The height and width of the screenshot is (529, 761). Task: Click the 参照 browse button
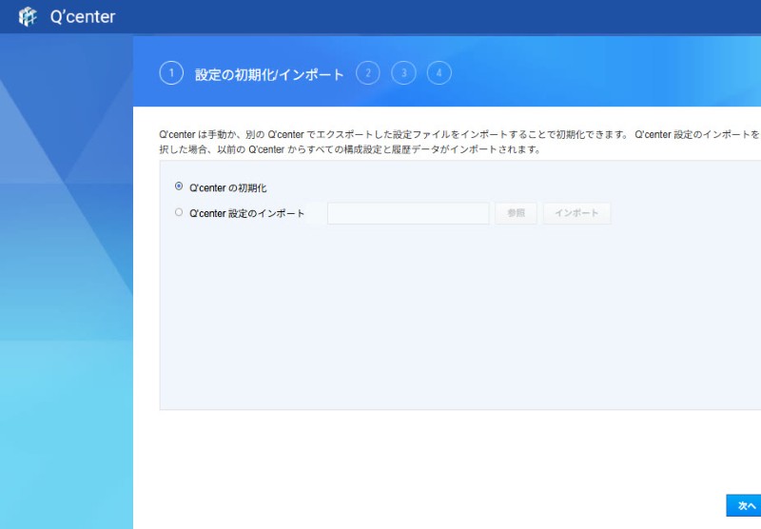[x=516, y=213]
